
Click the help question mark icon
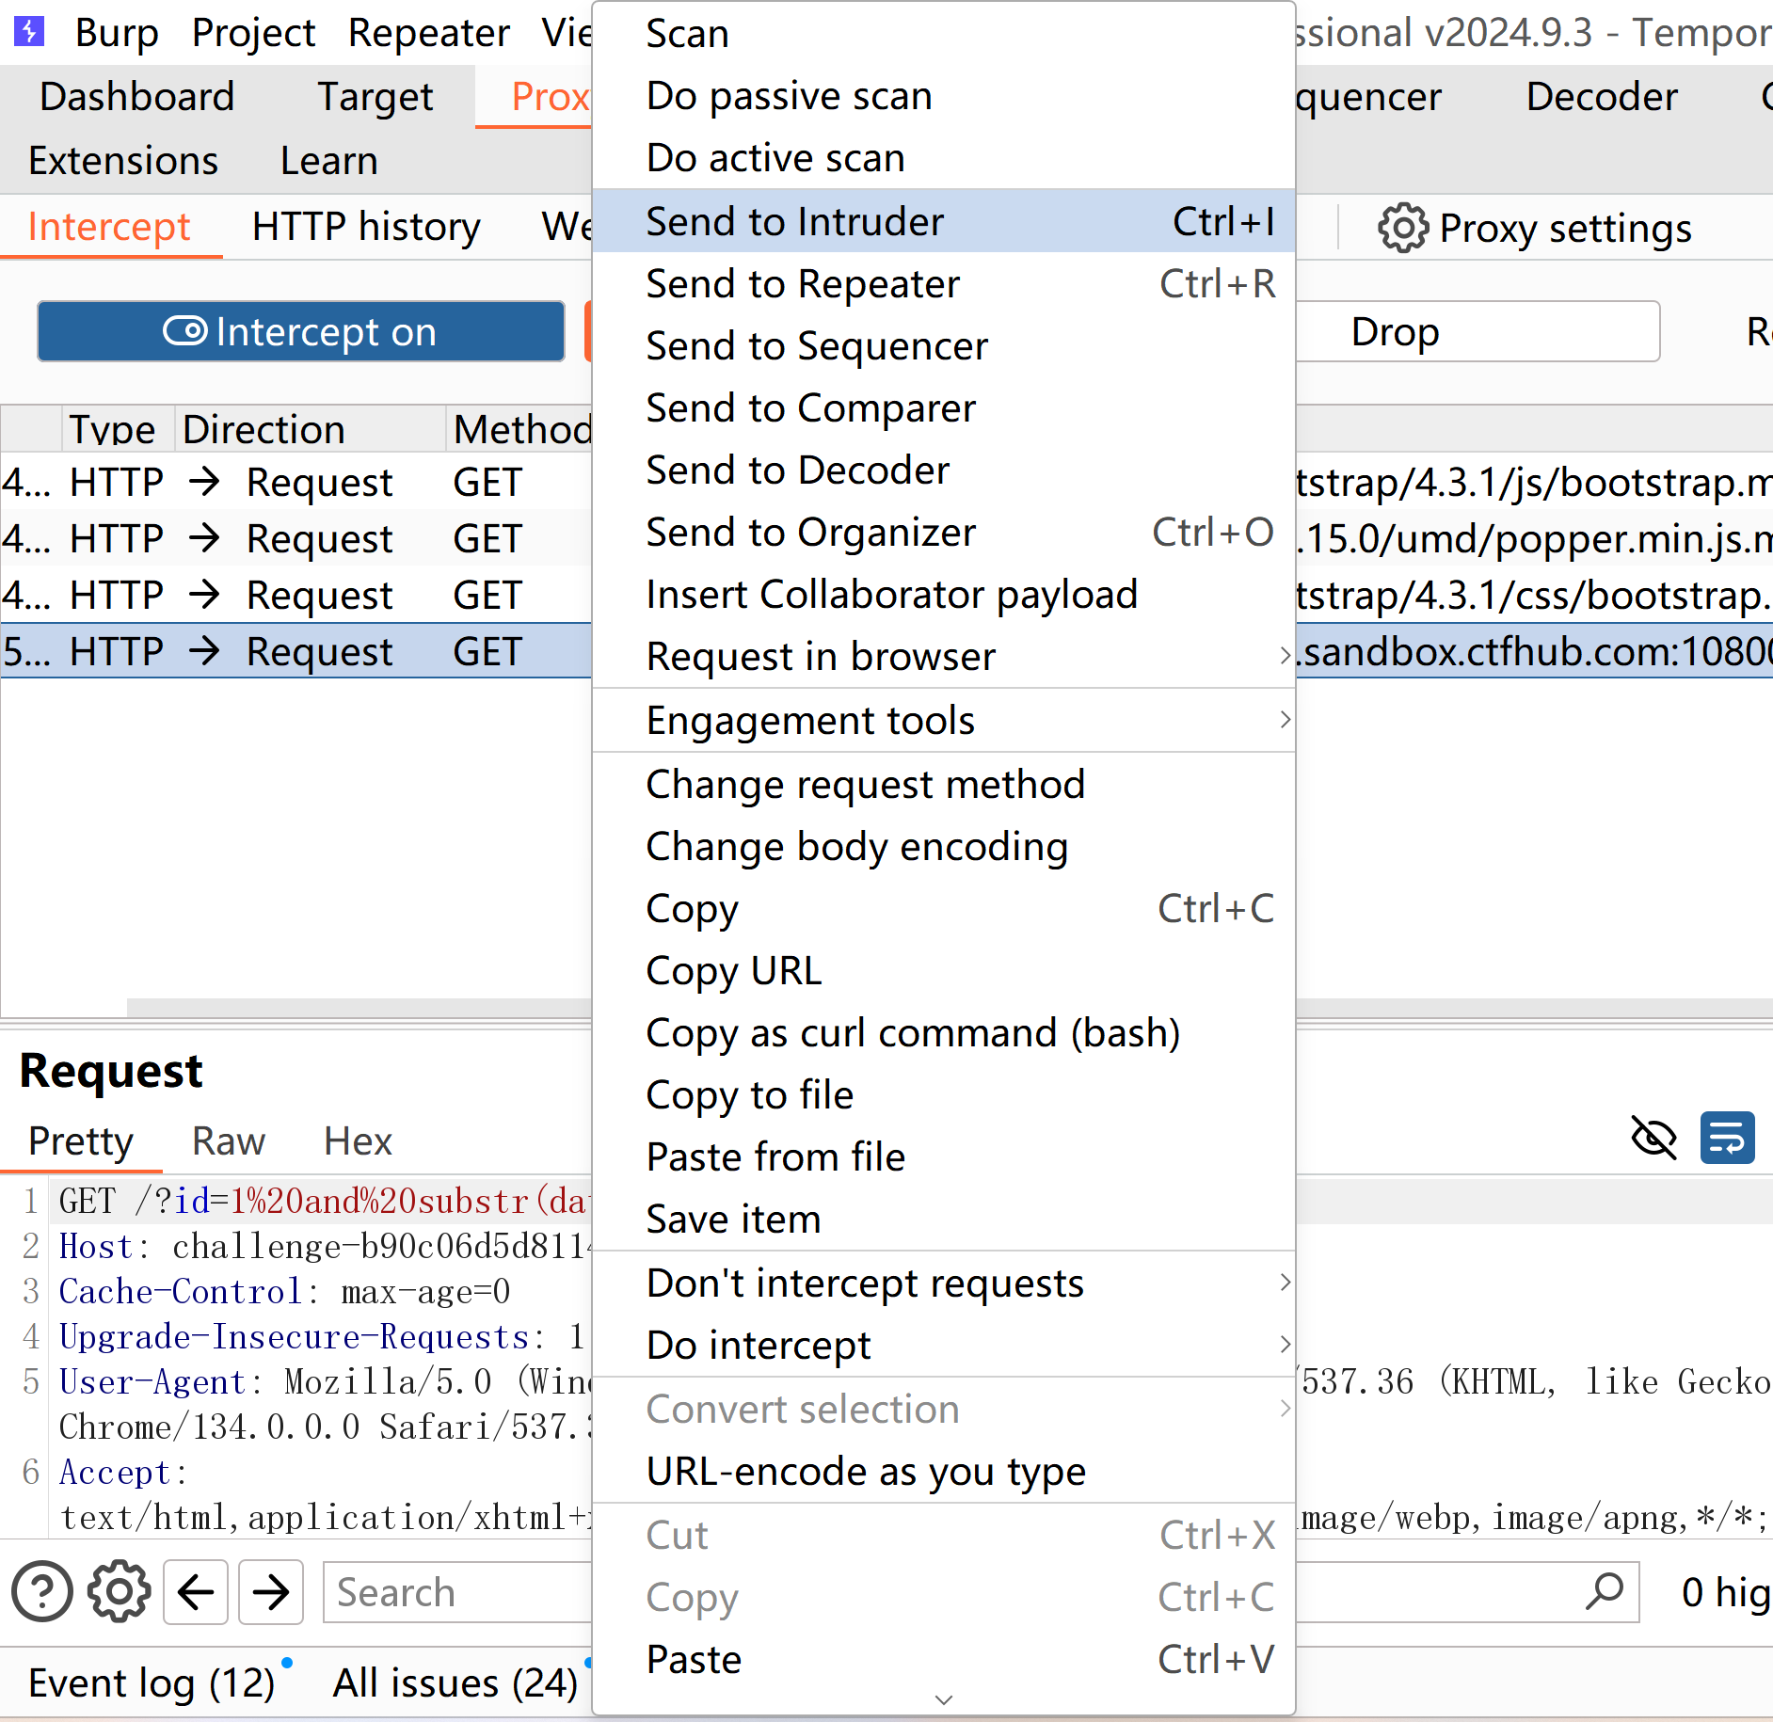coord(42,1592)
